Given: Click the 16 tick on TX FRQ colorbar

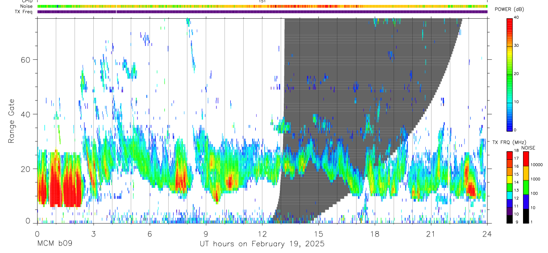Looking at the screenshot, I should pyautogui.click(x=516, y=166).
